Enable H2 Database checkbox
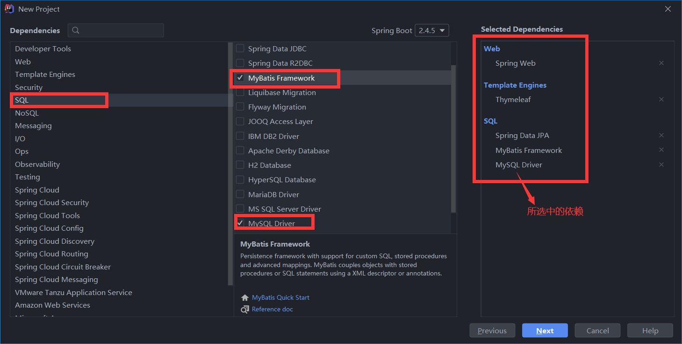The image size is (682, 344). pyautogui.click(x=240, y=165)
